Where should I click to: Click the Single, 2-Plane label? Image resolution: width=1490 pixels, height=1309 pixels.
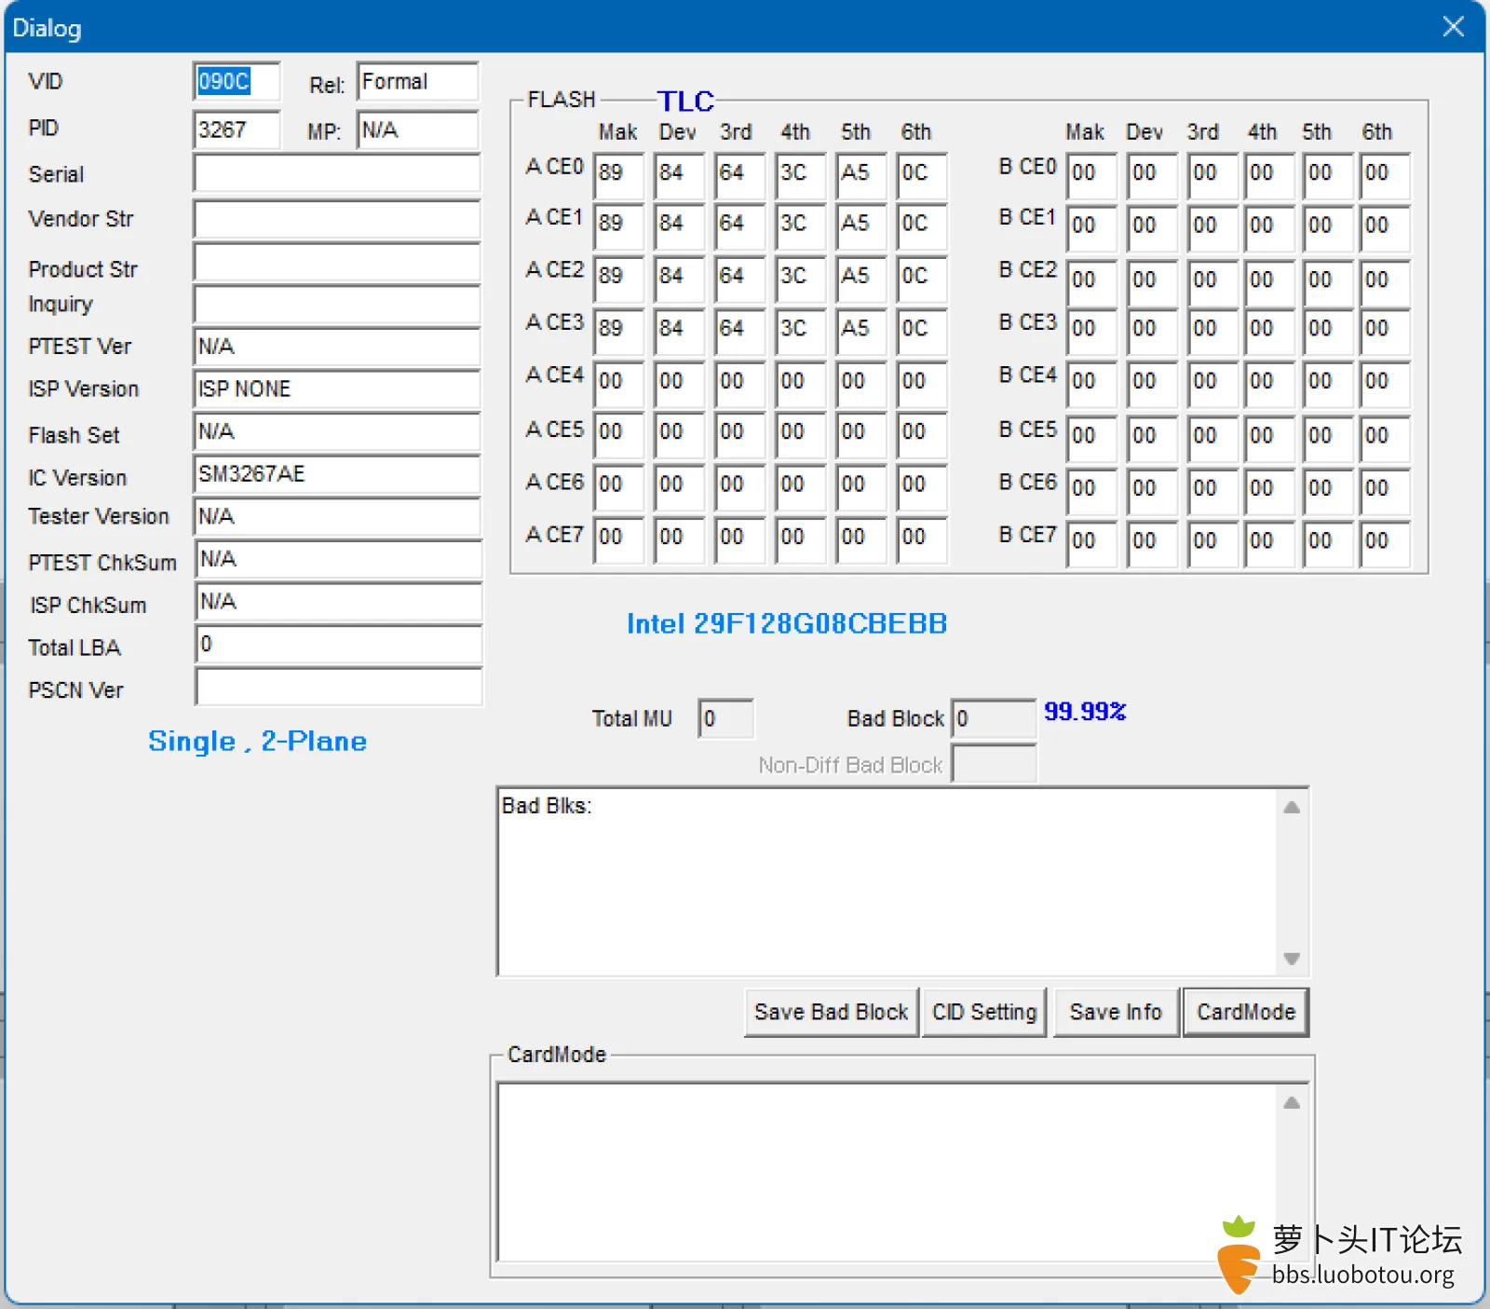(257, 742)
